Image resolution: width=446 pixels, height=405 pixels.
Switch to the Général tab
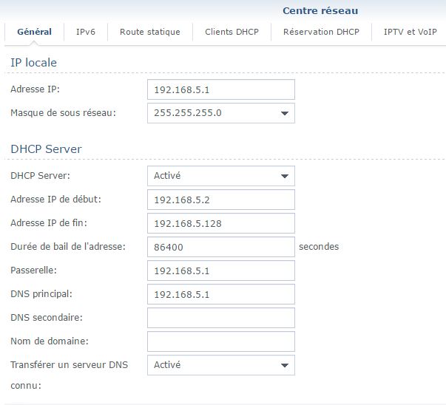click(x=34, y=32)
